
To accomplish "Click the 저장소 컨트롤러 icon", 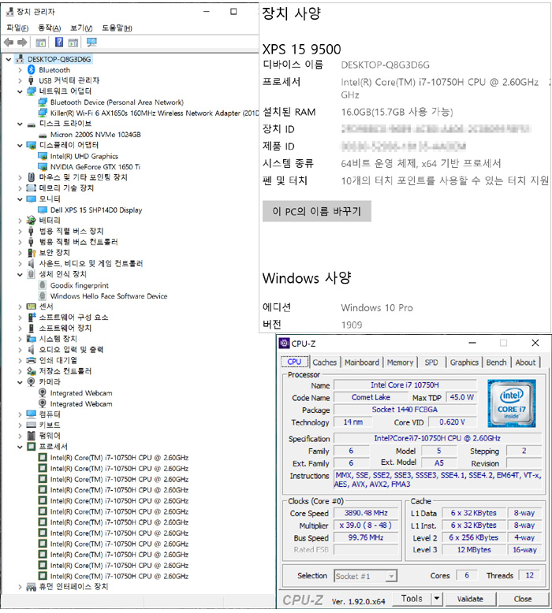I will [x=32, y=371].
